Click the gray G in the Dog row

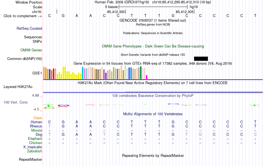(x=200, y=135)
